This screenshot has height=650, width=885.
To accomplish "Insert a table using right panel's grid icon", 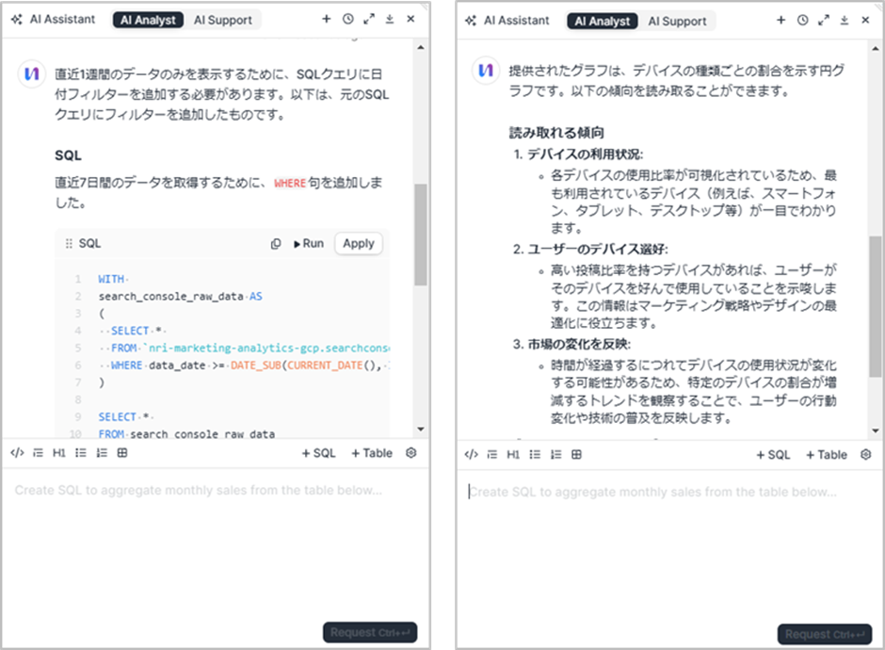I will click(576, 454).
